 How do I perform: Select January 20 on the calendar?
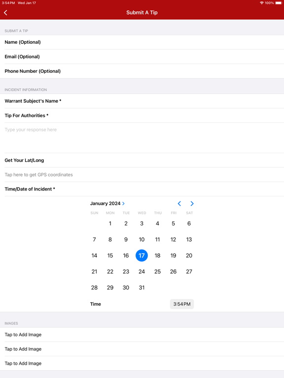[x=189, y=255]
